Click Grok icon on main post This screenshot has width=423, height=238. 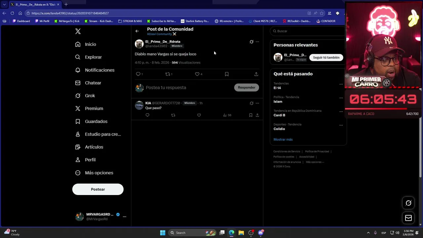point(251,42)
